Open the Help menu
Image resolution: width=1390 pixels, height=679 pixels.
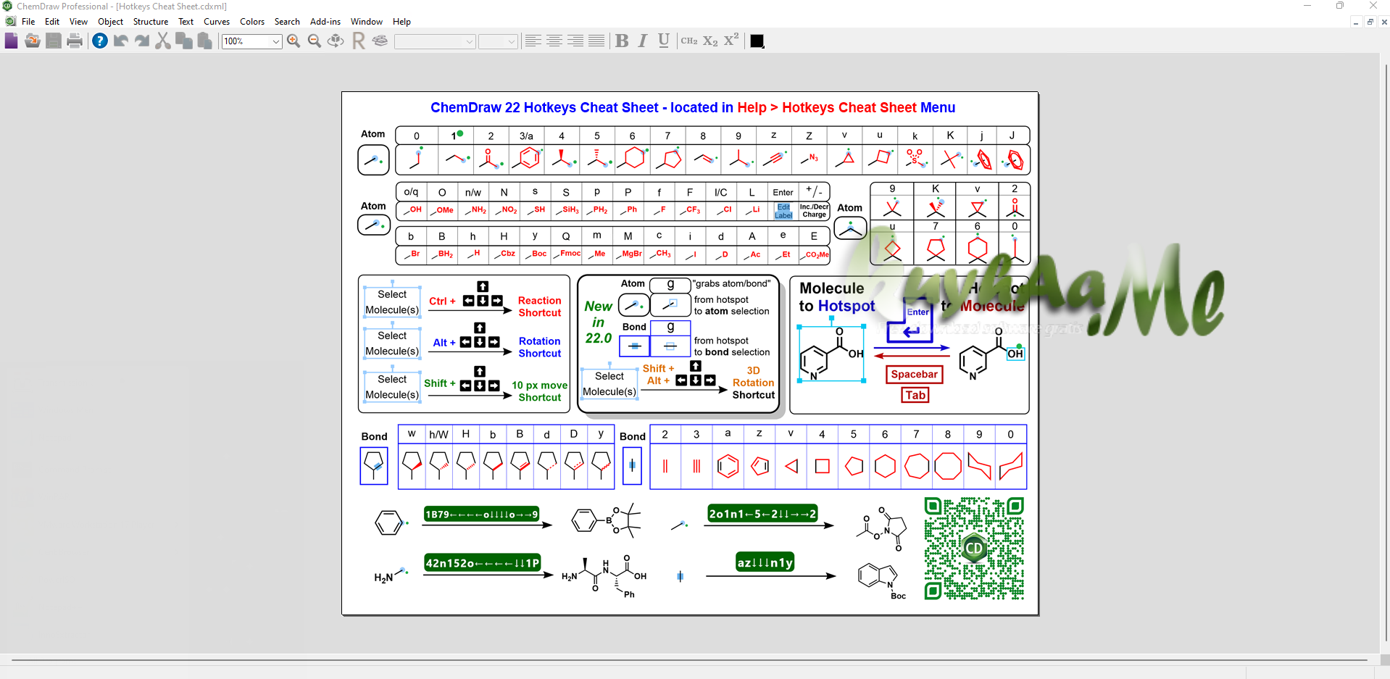[401, 22]
